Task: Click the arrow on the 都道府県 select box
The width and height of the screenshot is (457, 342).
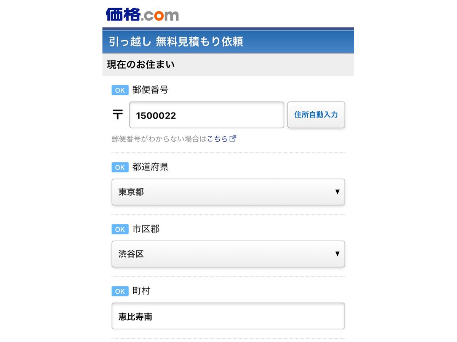Action: [x=337, y=192]
